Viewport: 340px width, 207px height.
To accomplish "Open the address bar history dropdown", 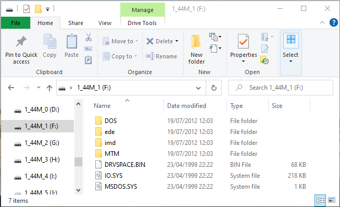I will [x=198, y=88].
